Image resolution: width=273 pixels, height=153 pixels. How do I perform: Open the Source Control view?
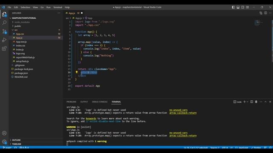click(4, 31)
